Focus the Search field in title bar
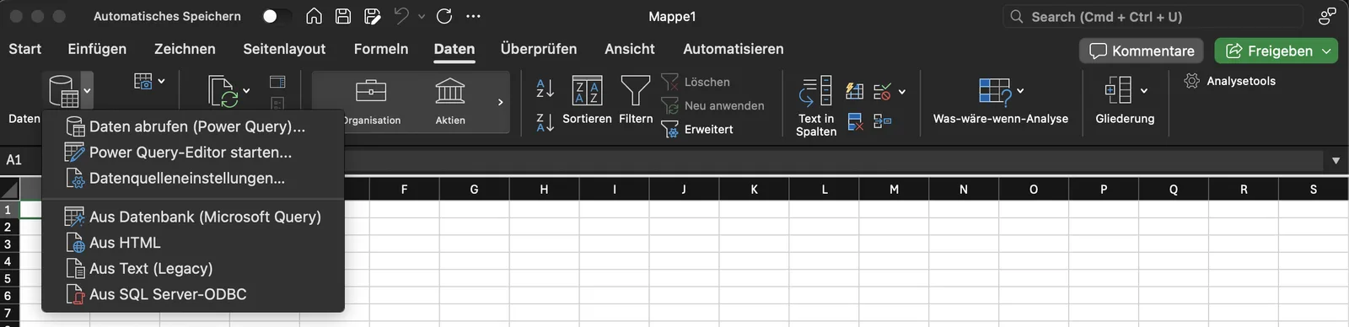This screenshot has height=327, width=1349. 1153,16
